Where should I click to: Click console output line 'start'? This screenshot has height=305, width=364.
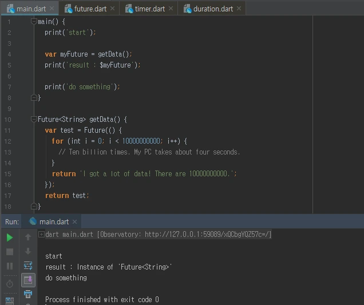tap(54, 256)
